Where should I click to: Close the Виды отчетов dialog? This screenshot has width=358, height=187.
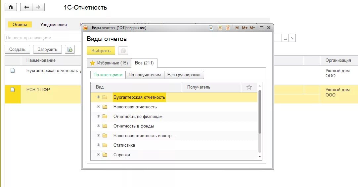click(269, 28)
